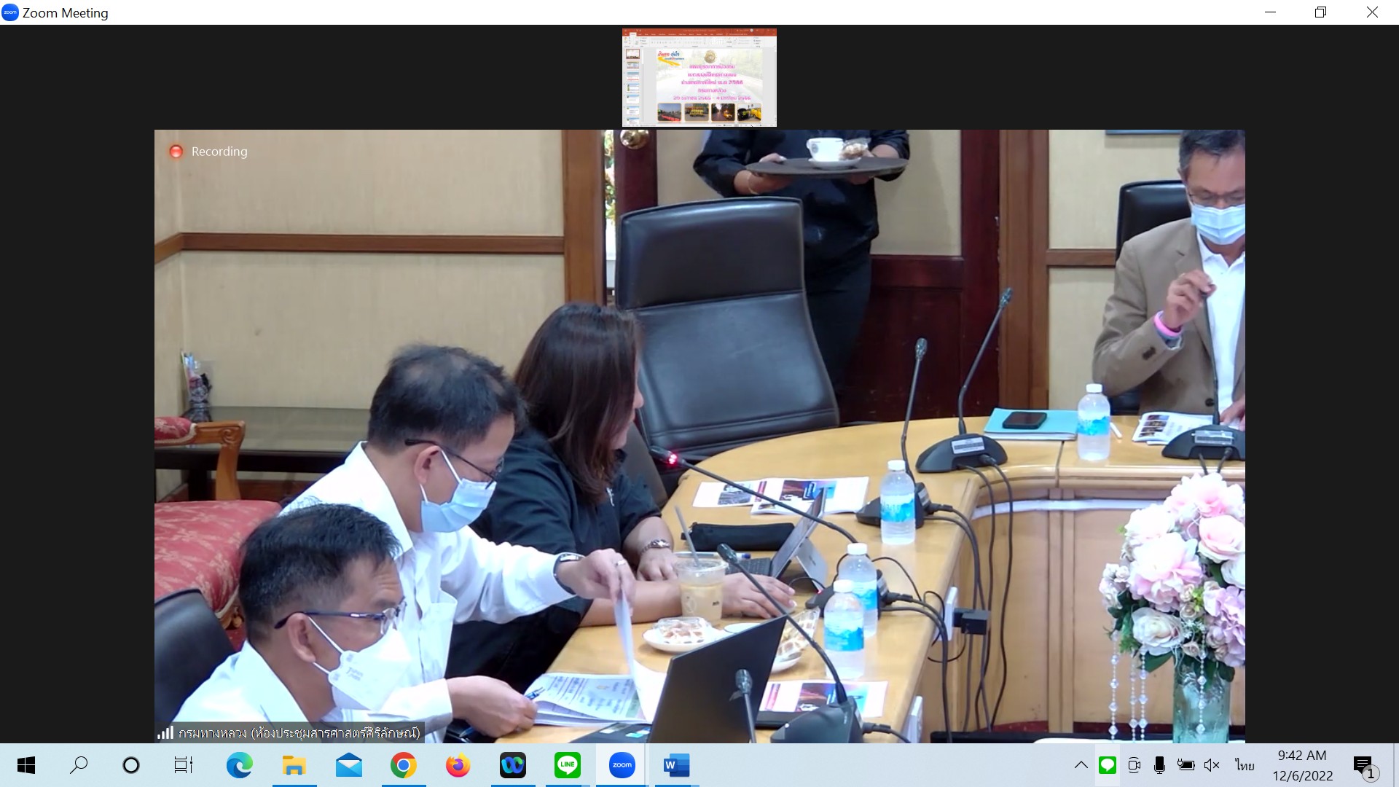1399x787 pixels.
Task: Expand the hidden system tray icons
Action: coord(1081,765)
